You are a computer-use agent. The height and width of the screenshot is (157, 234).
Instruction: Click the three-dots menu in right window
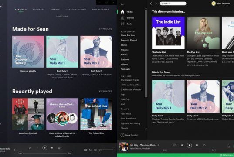tap(122, 4)
